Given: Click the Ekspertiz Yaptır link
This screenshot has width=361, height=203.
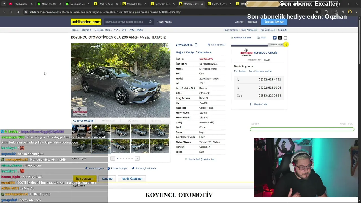Looking at the screenshot, I should [118, 169].
